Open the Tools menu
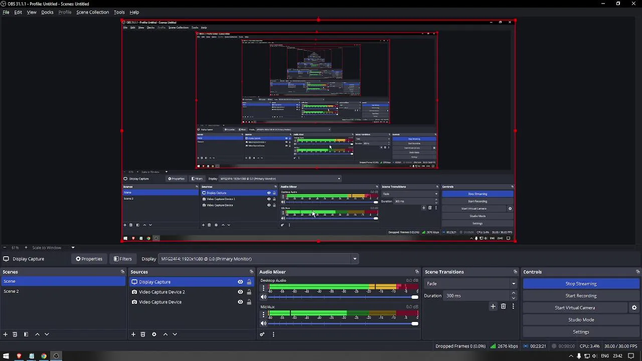Viewport: 642px width, 361px height. point(119,12)
